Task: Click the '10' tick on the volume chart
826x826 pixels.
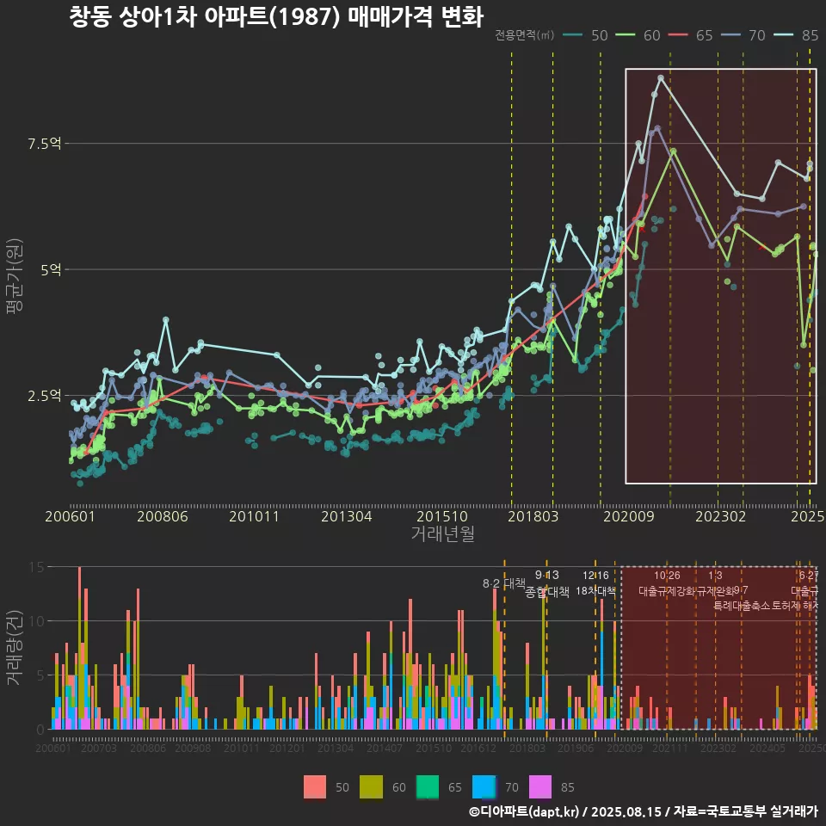Action: point(37,621)
